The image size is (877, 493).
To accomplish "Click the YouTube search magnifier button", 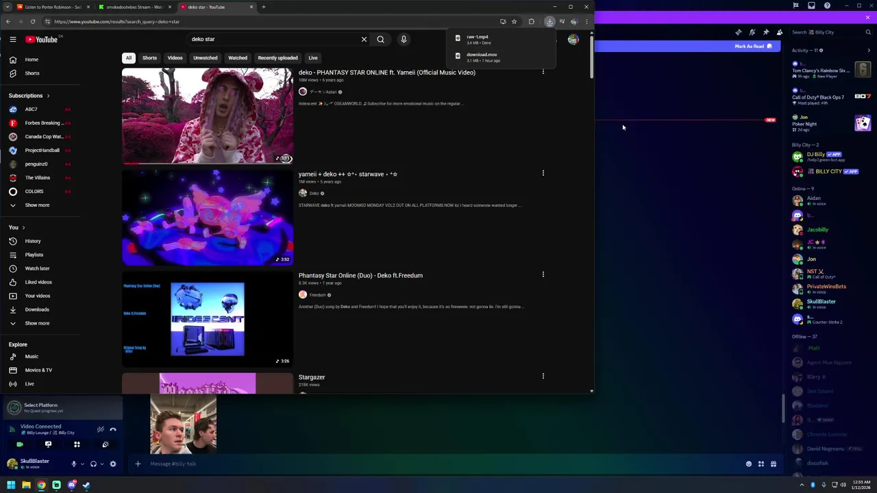I will 380,39.
